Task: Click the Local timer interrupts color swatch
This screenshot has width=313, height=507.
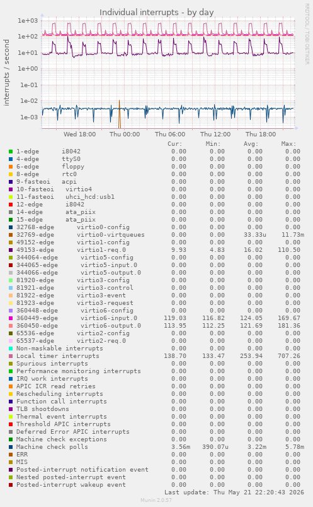Action: pos(11,356)
